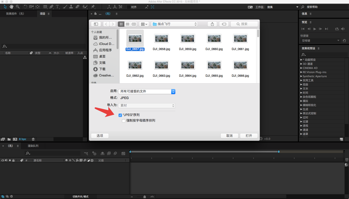Expand the CINEMA 4D effects category
This screenshot has height=199, width=349.
coord(301,68)
